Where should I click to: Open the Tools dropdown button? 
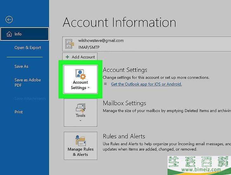81,113
